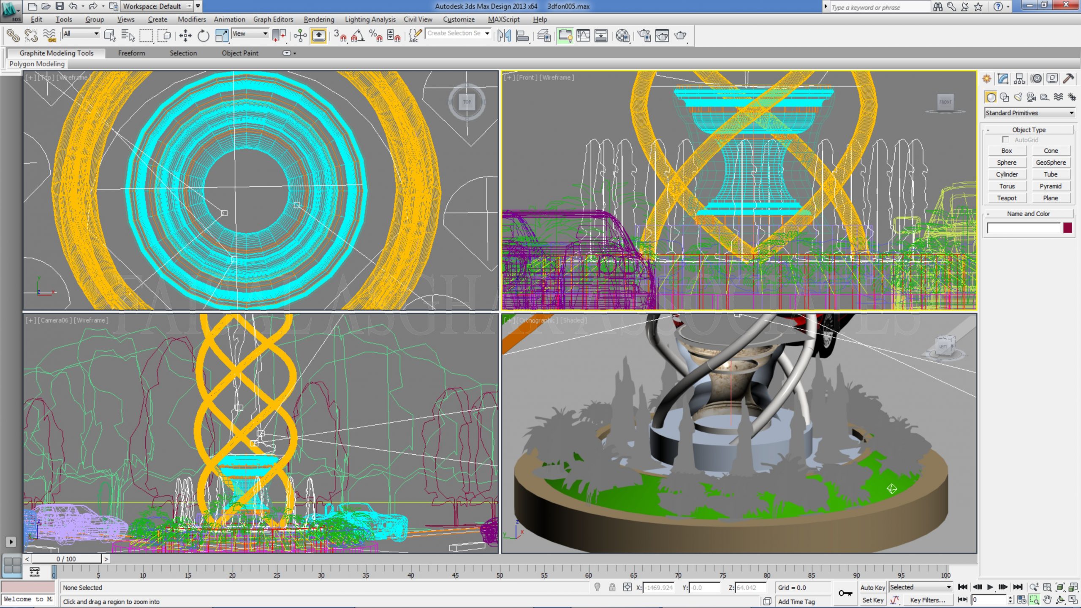Toggle Auto Key animation mode
The image size is (1081, 608).
pos(872,587)
